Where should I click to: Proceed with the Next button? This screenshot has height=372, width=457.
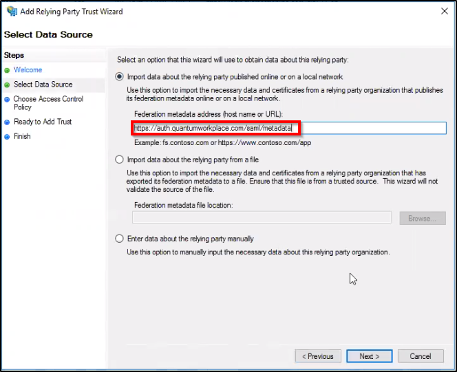pyautogui.click(x=370, y=356)
